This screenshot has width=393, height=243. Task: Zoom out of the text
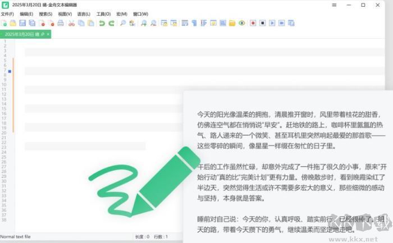pos(153,24)
